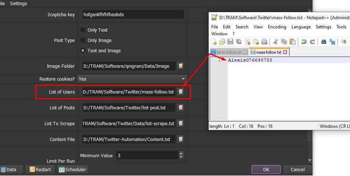The width and height of the screenshot is (350, 176).
Task: Switch to mass-follow.txt tab
Action: [x=269, y=52]
